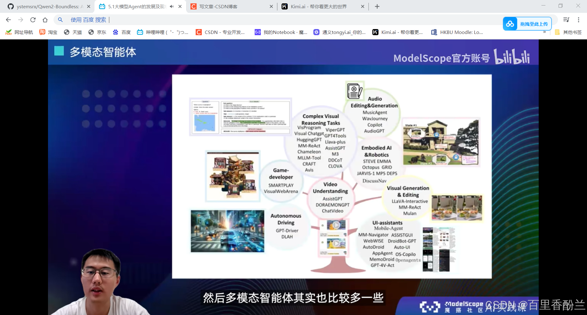Click the bilibili logo in video header

(x=512, y=56)
